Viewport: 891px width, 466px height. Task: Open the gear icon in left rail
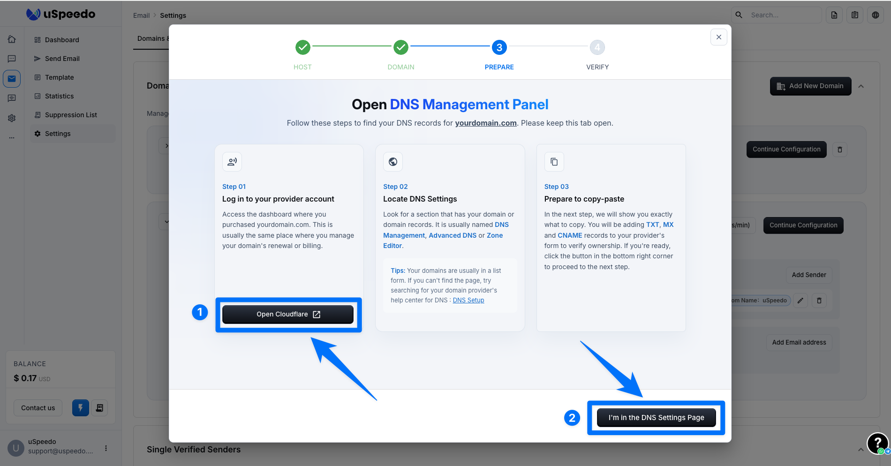12,118
